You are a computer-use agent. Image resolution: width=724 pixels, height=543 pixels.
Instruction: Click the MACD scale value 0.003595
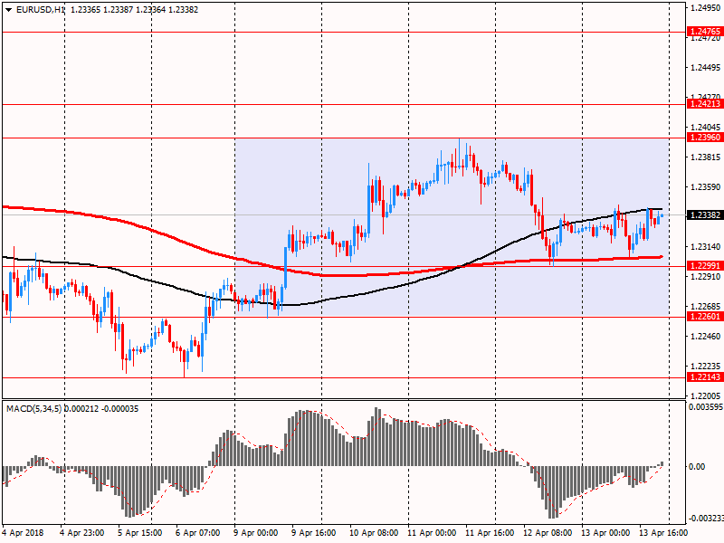[706, 406]
